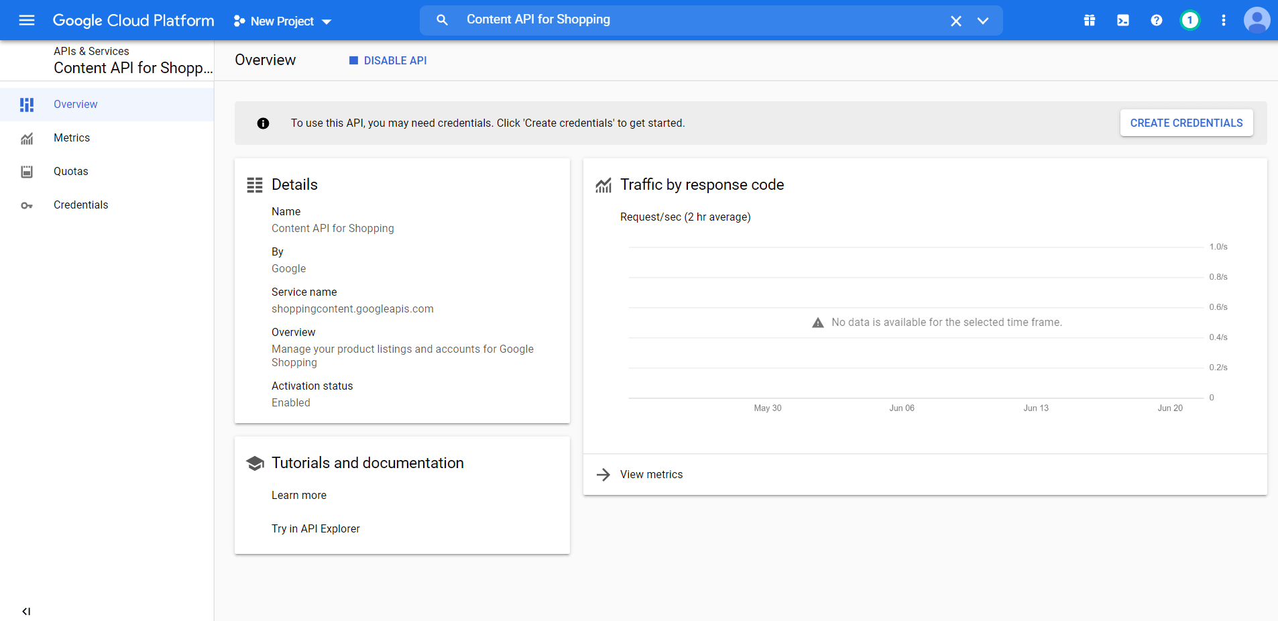1278x621 pixels.
Task: Click the Credentials key icon
Action: pos(27,206)
